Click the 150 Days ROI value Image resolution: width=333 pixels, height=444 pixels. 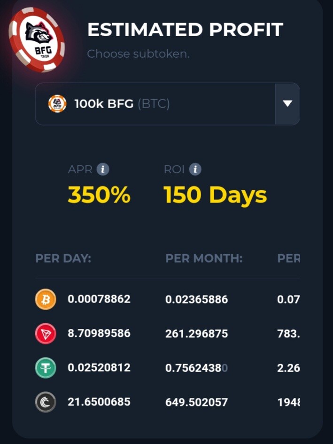[215, 195]
